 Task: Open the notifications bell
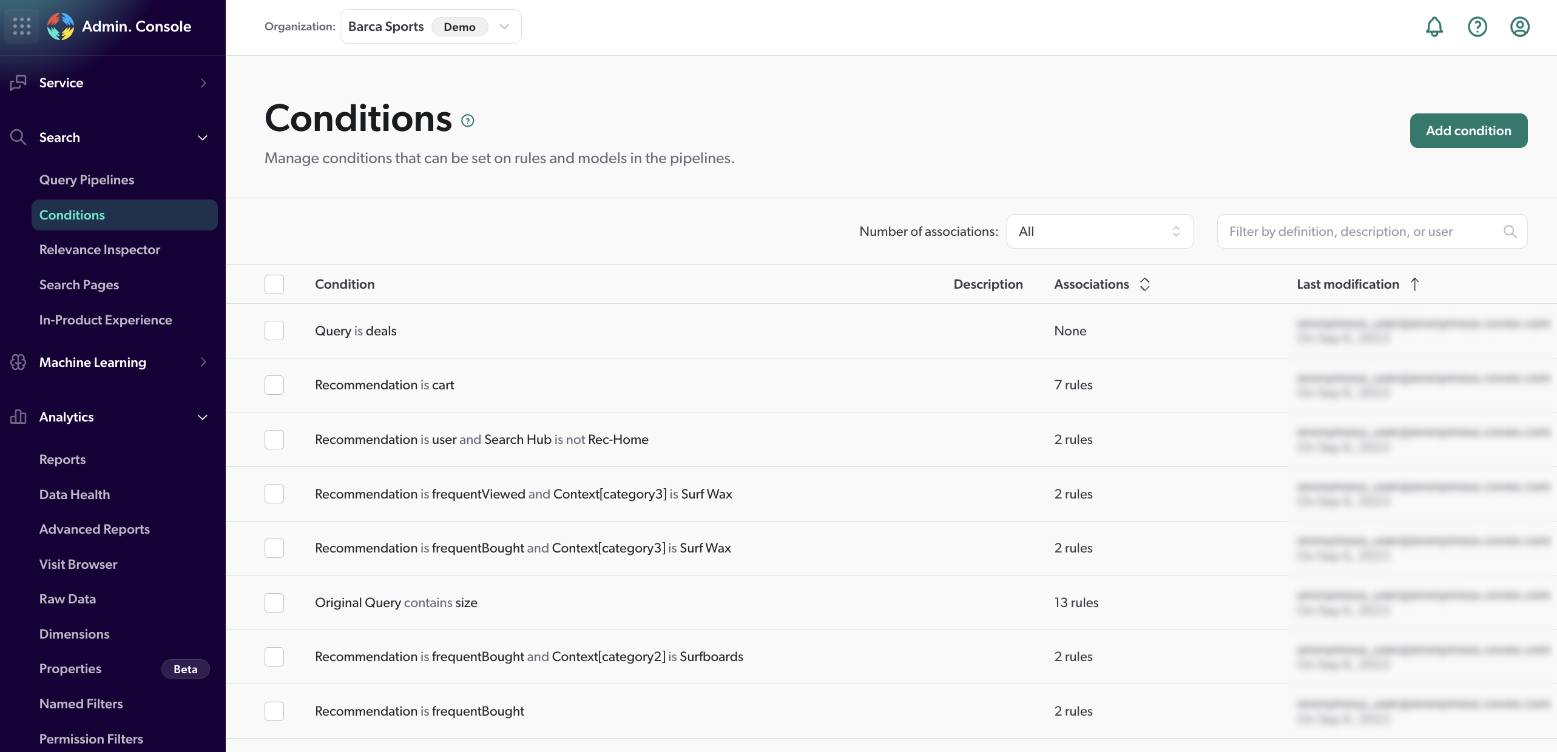(1434, 27)
